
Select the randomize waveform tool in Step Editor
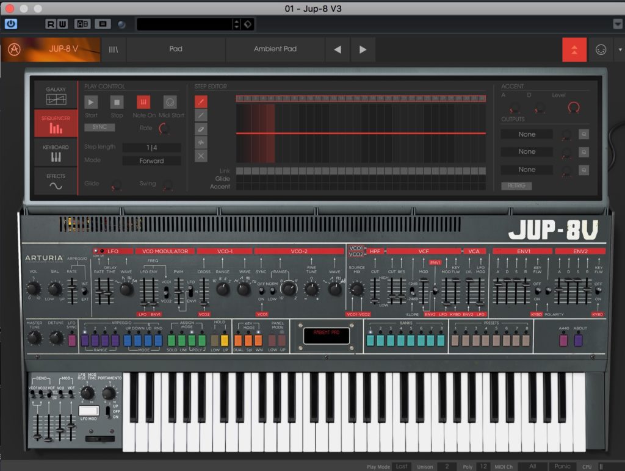[x=201, y=142]
